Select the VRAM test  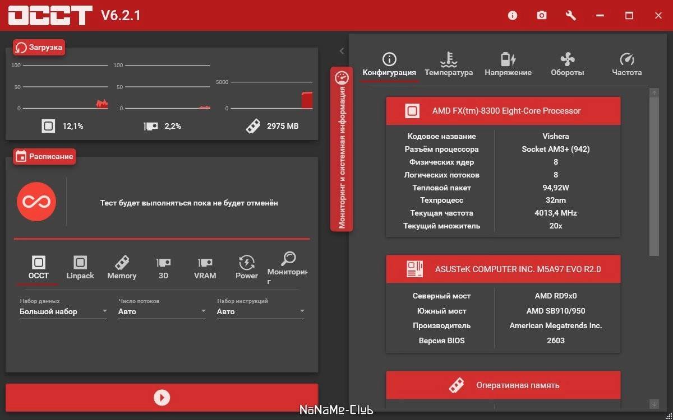point(205,267)
